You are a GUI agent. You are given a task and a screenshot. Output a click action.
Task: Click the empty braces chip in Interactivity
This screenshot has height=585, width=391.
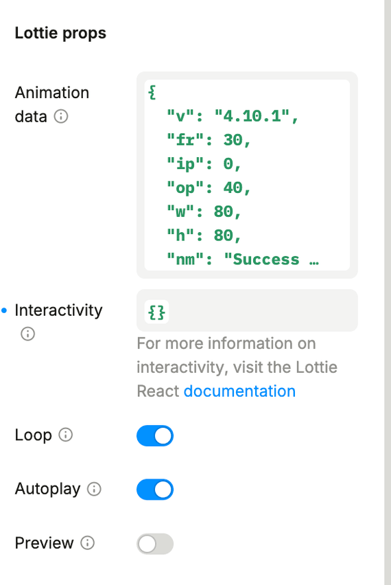click(157, 312)
